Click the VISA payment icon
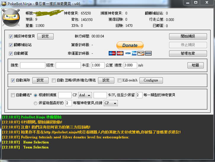Viewport: 215px width, 162px height. coord(127,53)
